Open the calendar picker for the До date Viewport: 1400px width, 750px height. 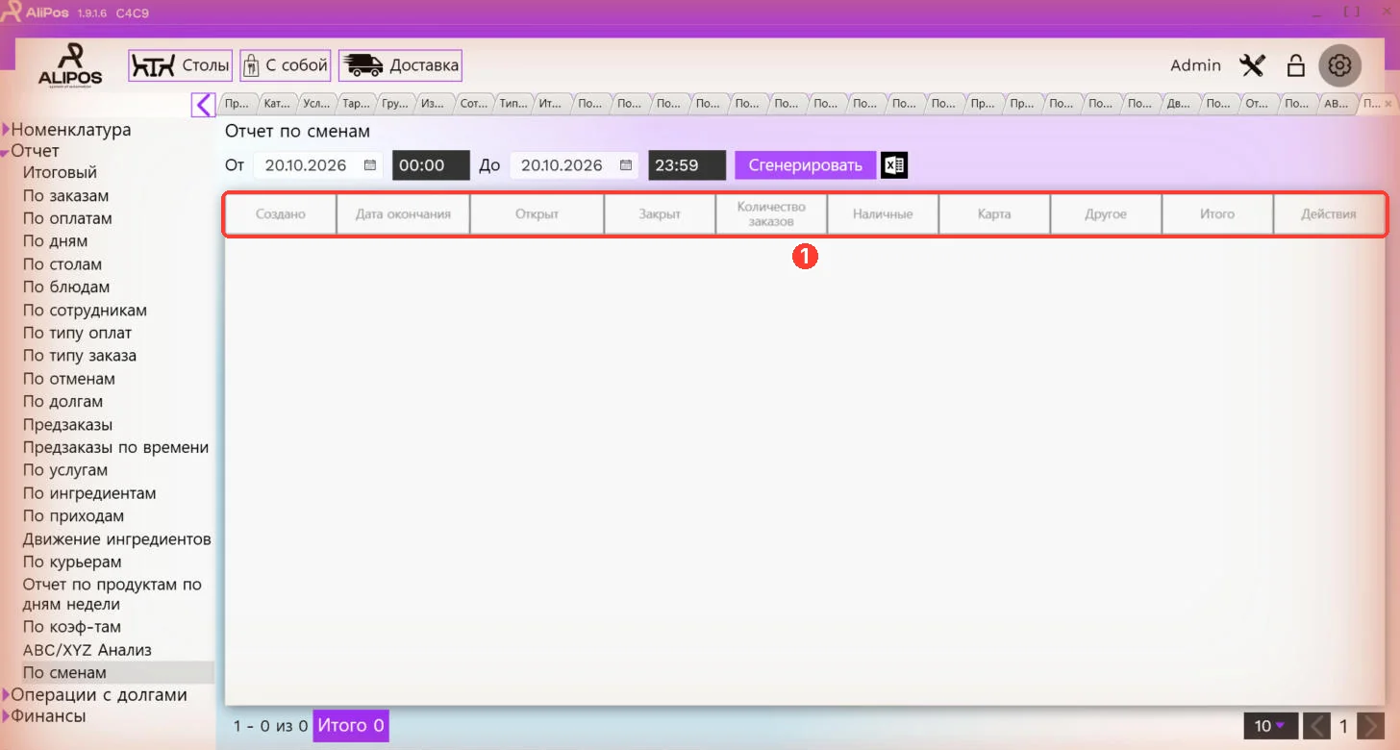click(626, 165)
